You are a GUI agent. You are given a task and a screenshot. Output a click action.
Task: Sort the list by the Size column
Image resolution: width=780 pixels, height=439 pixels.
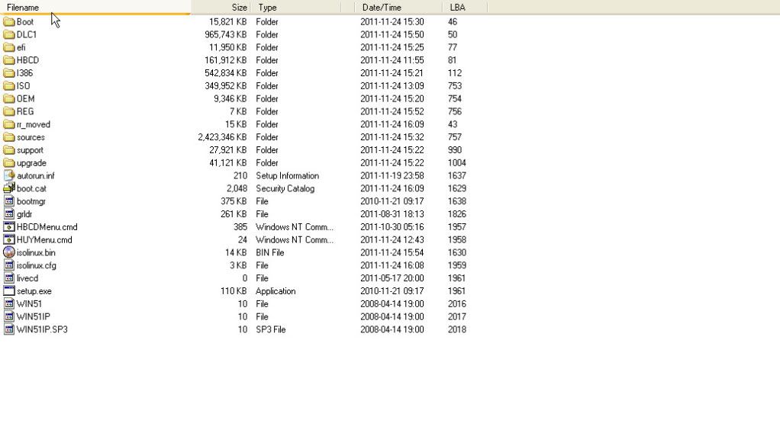(x=221, y=8)
